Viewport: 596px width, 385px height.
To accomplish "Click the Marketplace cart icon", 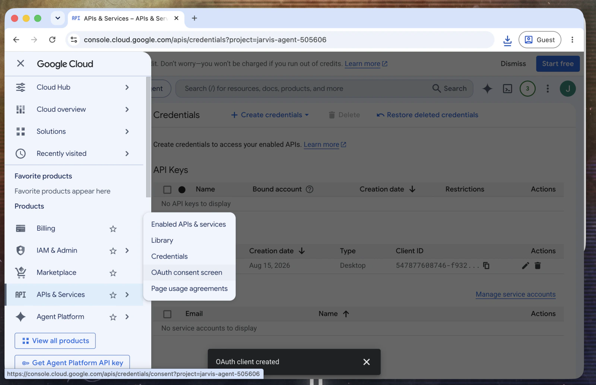I will pos(20,273).
